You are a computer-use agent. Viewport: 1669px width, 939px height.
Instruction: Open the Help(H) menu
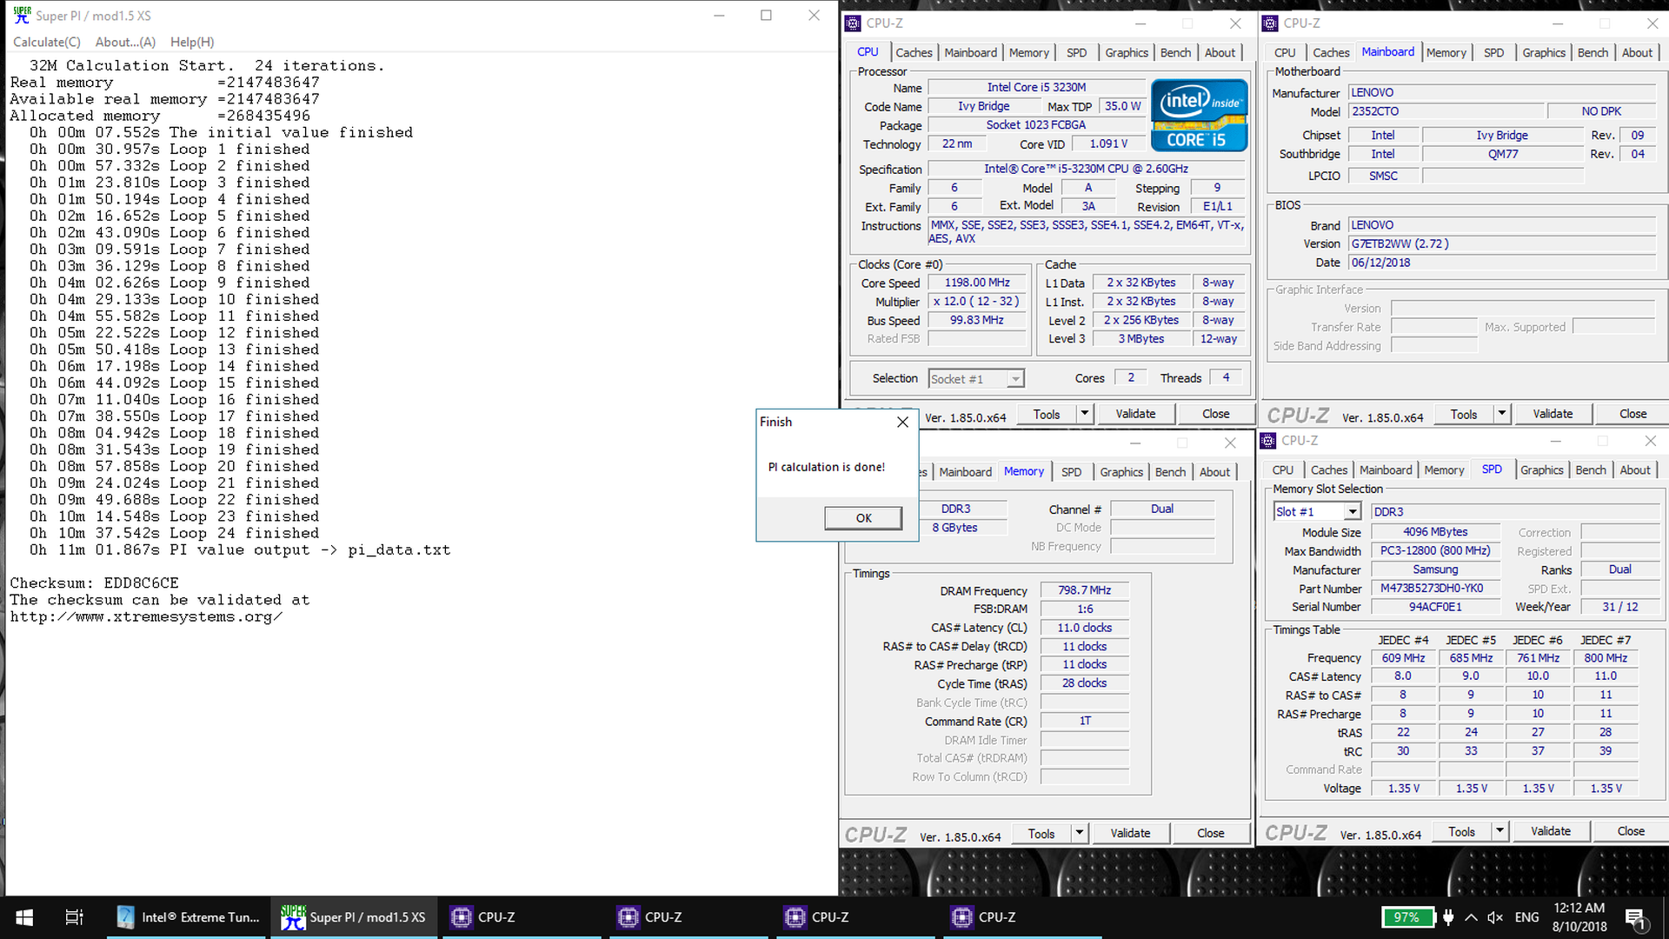[x=192, y=42]
